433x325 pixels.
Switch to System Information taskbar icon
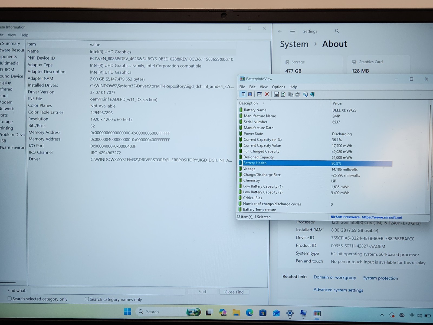coord(303,313)
